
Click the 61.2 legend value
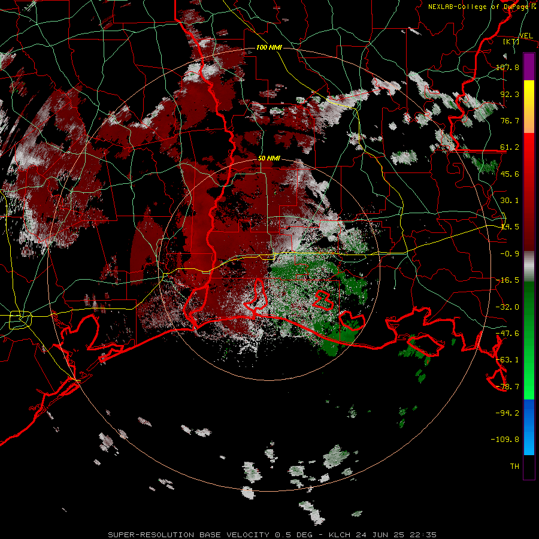pyautogui.click(x=510, y=147)
